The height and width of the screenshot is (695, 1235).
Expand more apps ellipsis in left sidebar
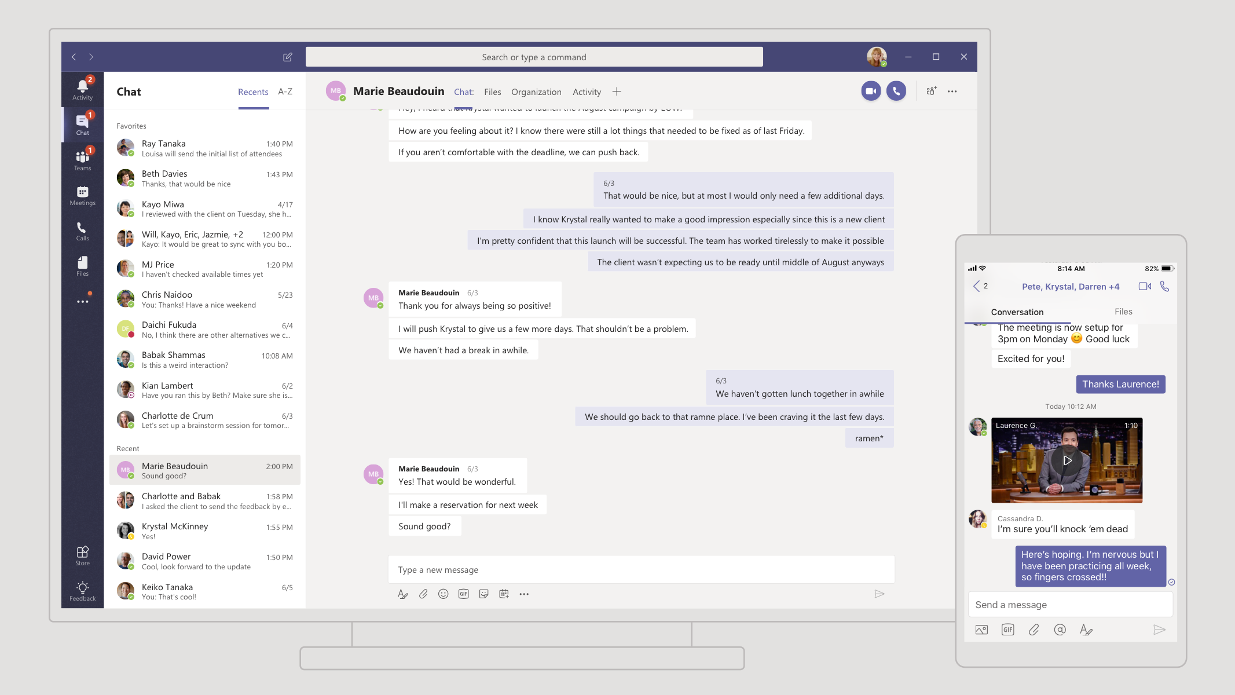(x=82, y=301)
